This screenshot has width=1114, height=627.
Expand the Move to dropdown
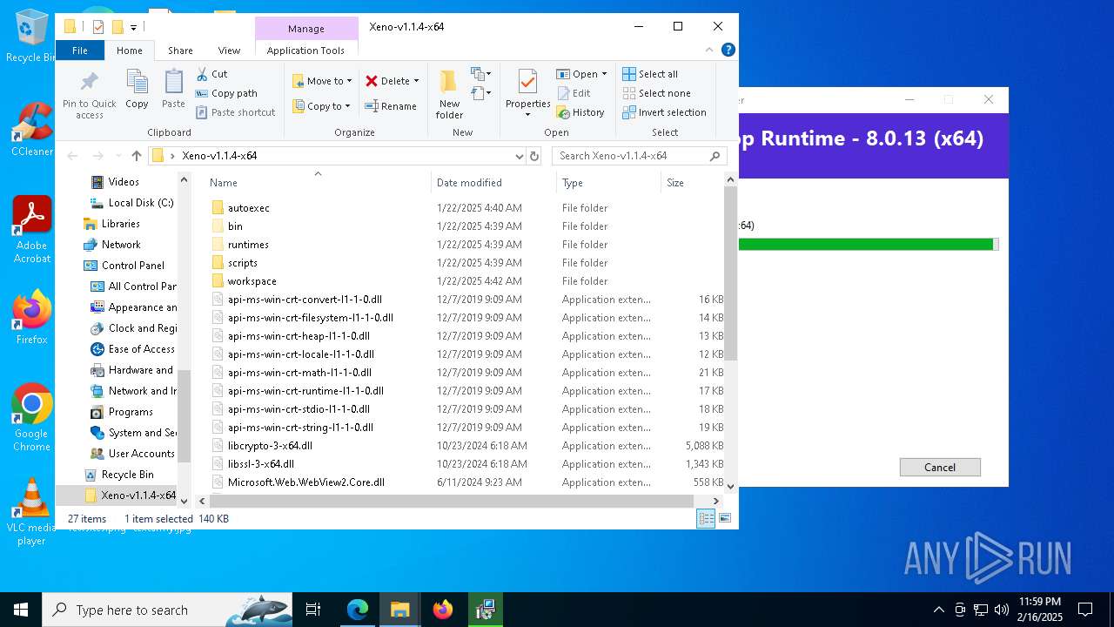pyautogui.click(x=350, y=81)
